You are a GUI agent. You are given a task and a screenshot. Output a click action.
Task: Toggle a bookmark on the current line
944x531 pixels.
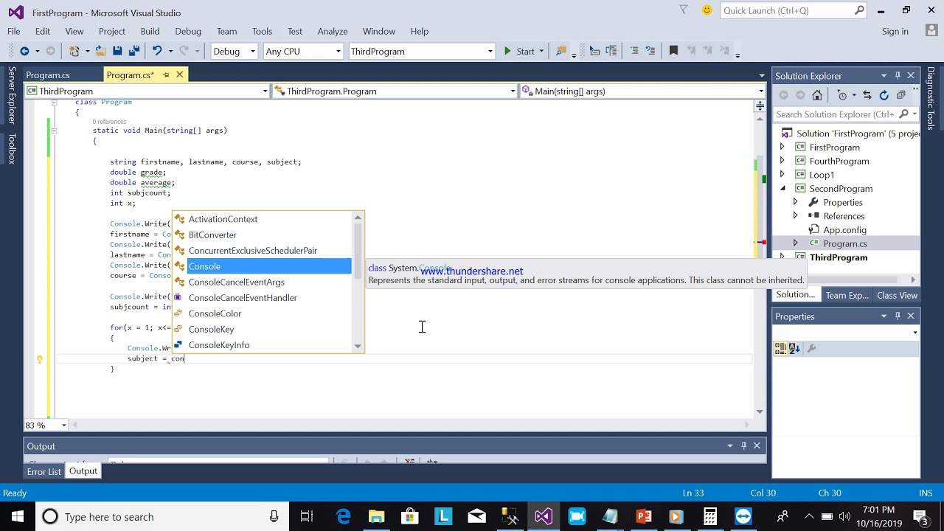click(x=673, y=51)
